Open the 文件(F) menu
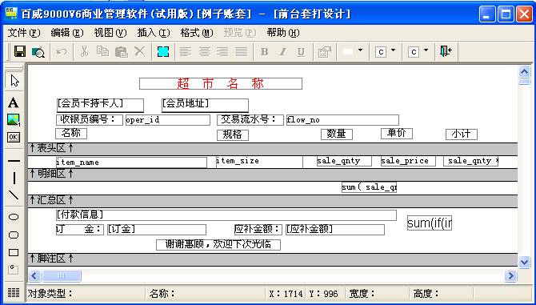 24,33
